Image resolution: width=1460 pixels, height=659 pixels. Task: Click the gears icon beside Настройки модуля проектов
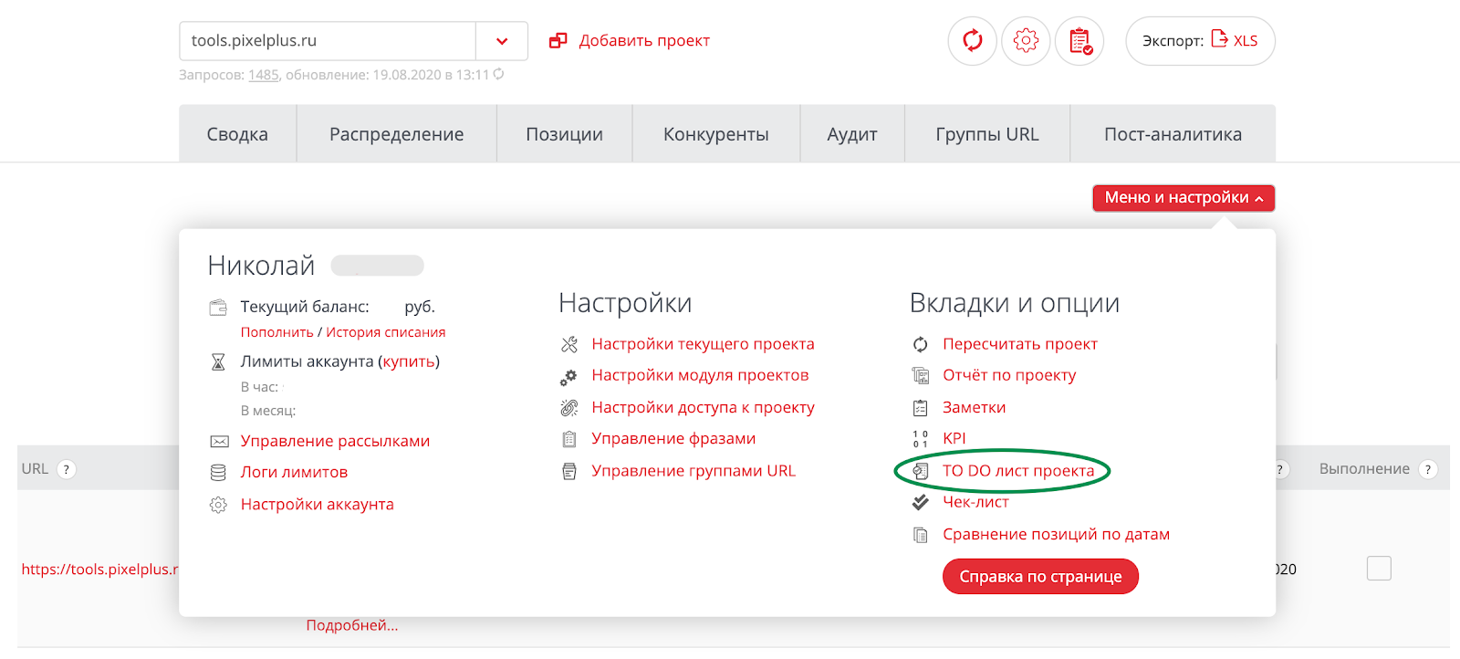point(568,376)
